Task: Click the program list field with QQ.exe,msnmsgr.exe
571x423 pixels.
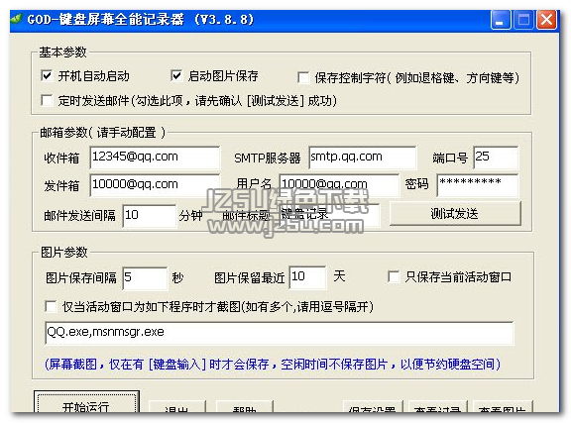Action: pyautogui.click(x=280, y=333)
